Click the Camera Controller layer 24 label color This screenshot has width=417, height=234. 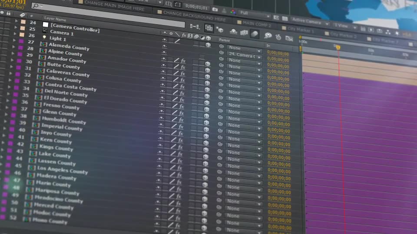coord(23,22)
